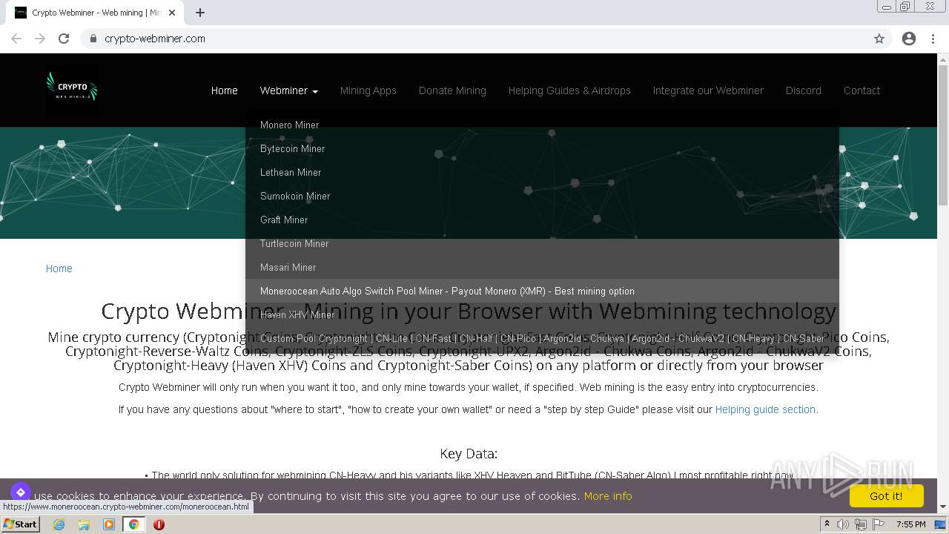
Task: Choose Lethean Miner in the menu
Action: [x=542, y=172]
